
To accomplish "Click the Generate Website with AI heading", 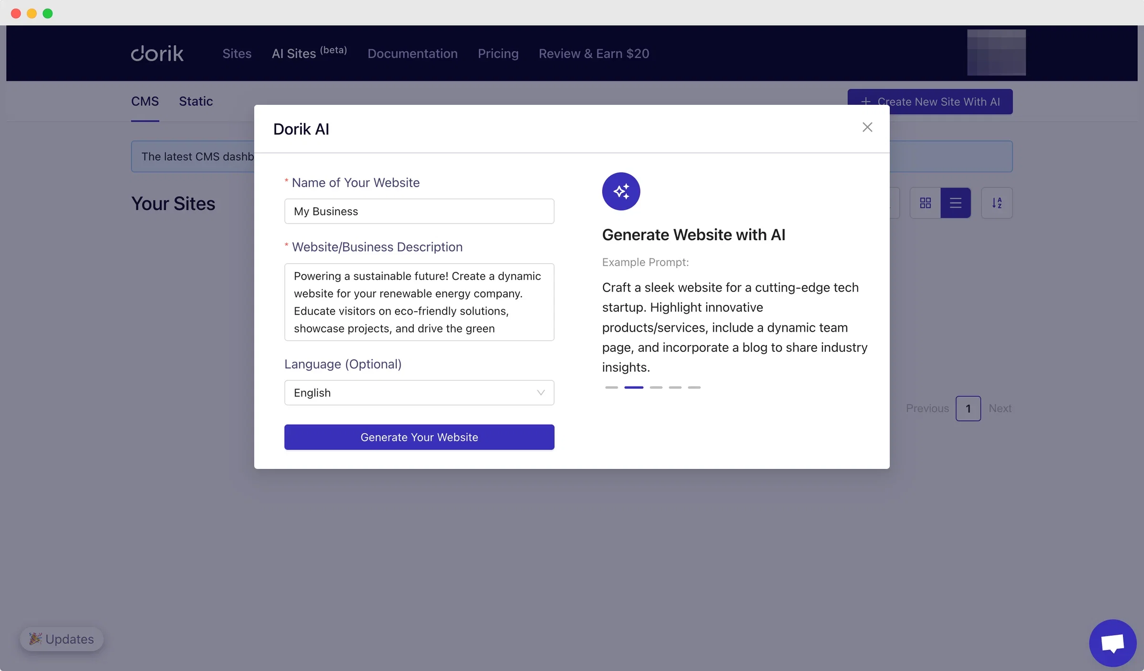I will pos(693,234).
